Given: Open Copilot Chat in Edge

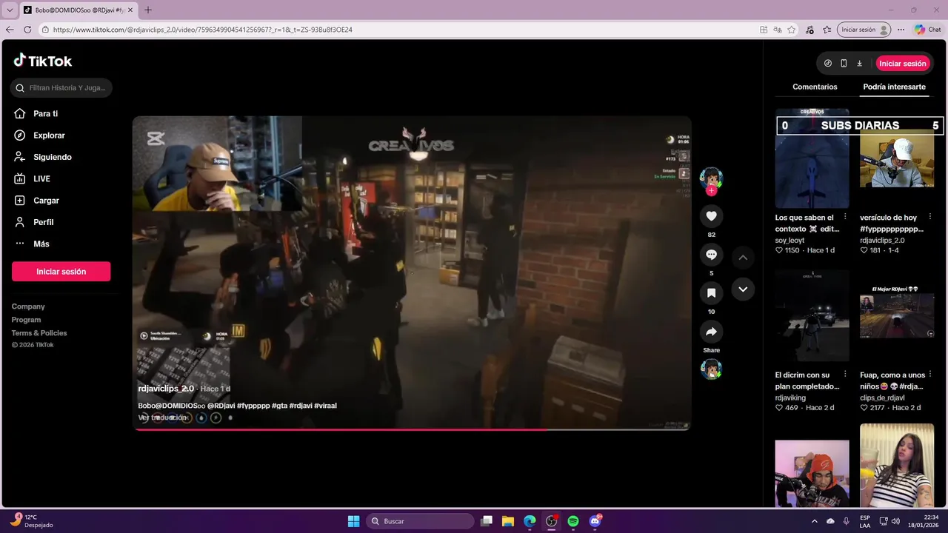Looking at the screenshot, I should click(928, 30).
